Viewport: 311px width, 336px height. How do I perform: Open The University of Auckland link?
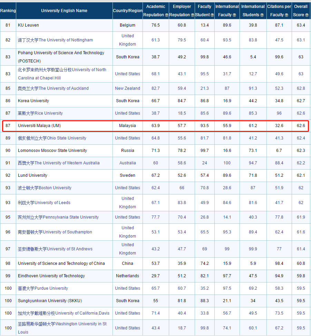coord(53,88)
